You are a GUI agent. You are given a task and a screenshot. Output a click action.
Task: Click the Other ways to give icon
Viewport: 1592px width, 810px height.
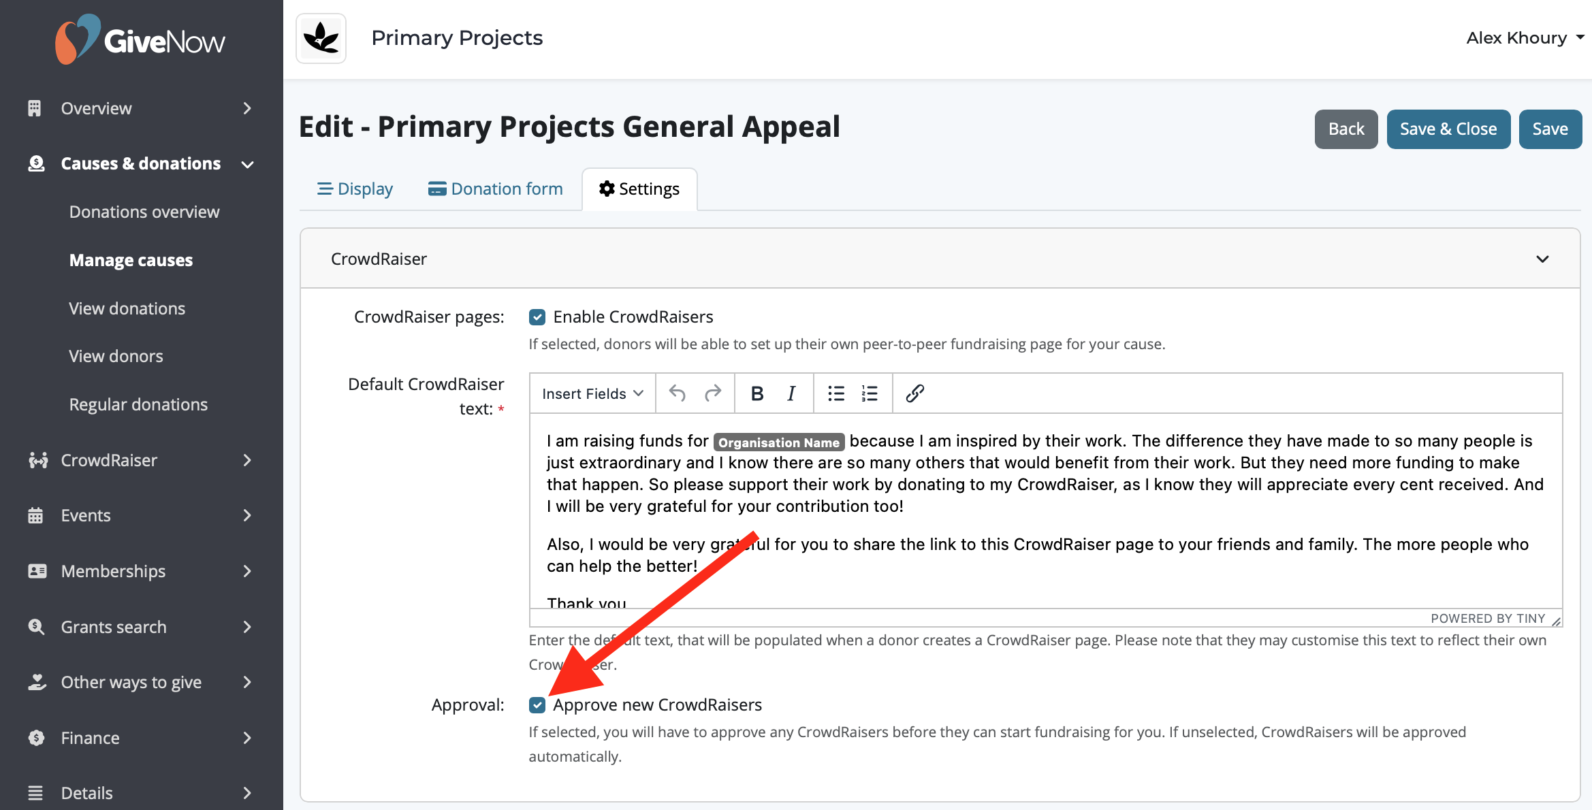coord(37,682)
